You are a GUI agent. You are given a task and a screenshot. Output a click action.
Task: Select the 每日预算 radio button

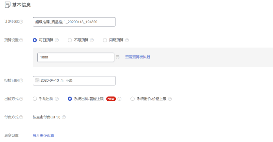[35, 40]
